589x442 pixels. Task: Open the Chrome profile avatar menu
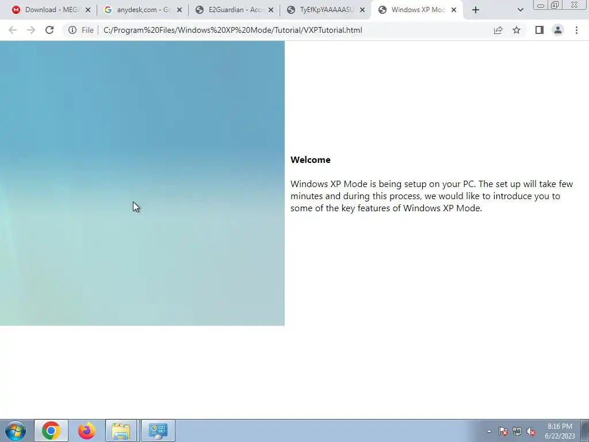pos(558,30)
